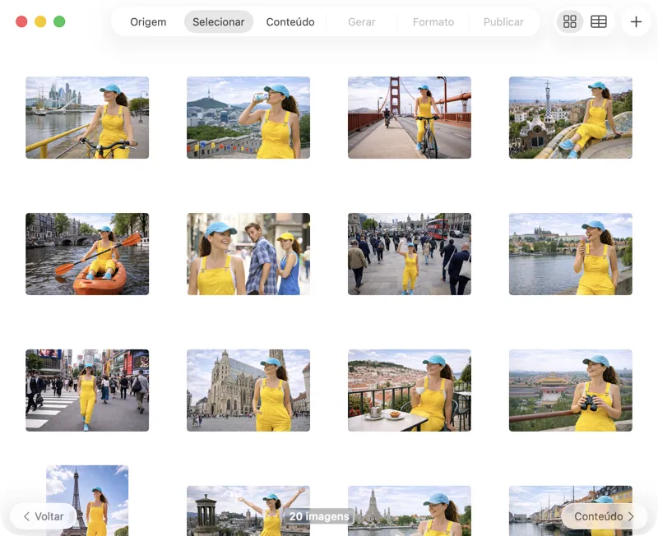This screenshot has height=536, width=658.
Task: Switch to grid view layout
Action: point(569,21)
